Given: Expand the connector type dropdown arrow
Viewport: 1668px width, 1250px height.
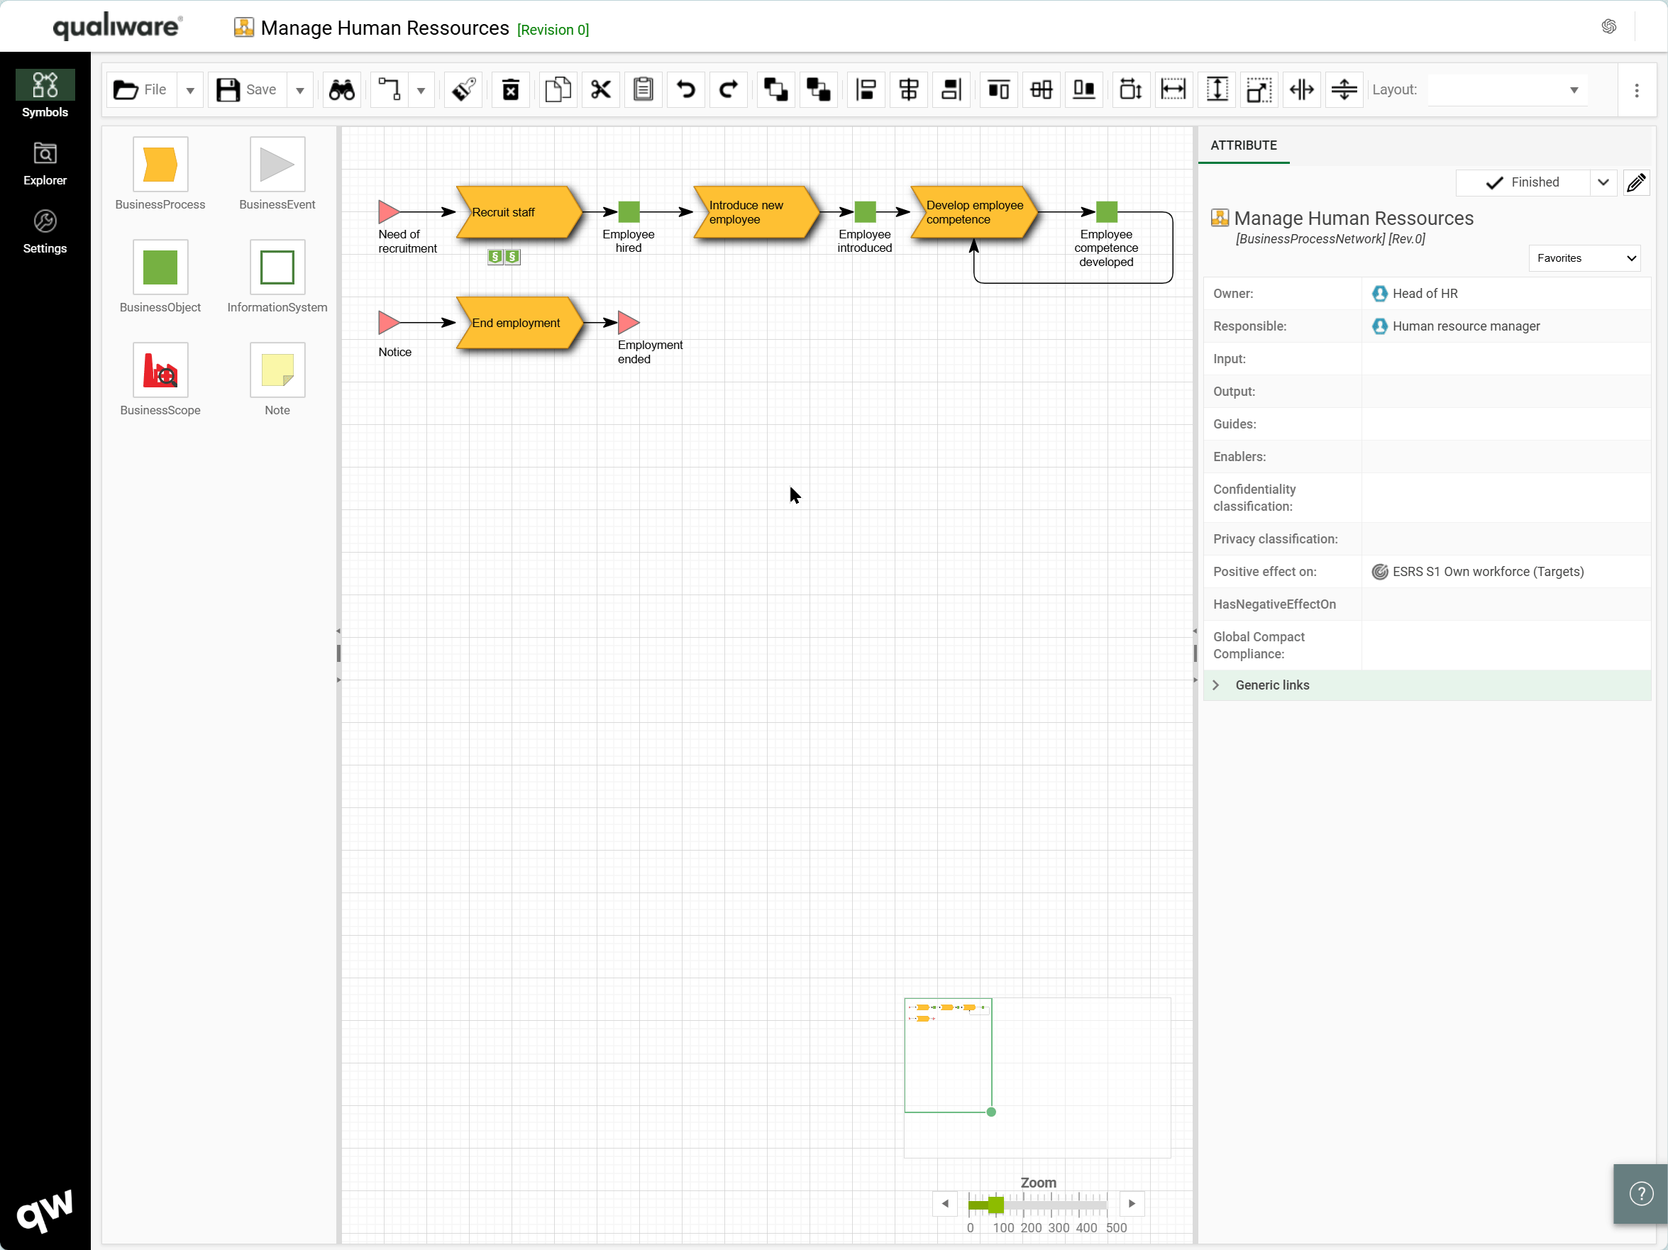Looking at the screenshot, I should (421, 89).
